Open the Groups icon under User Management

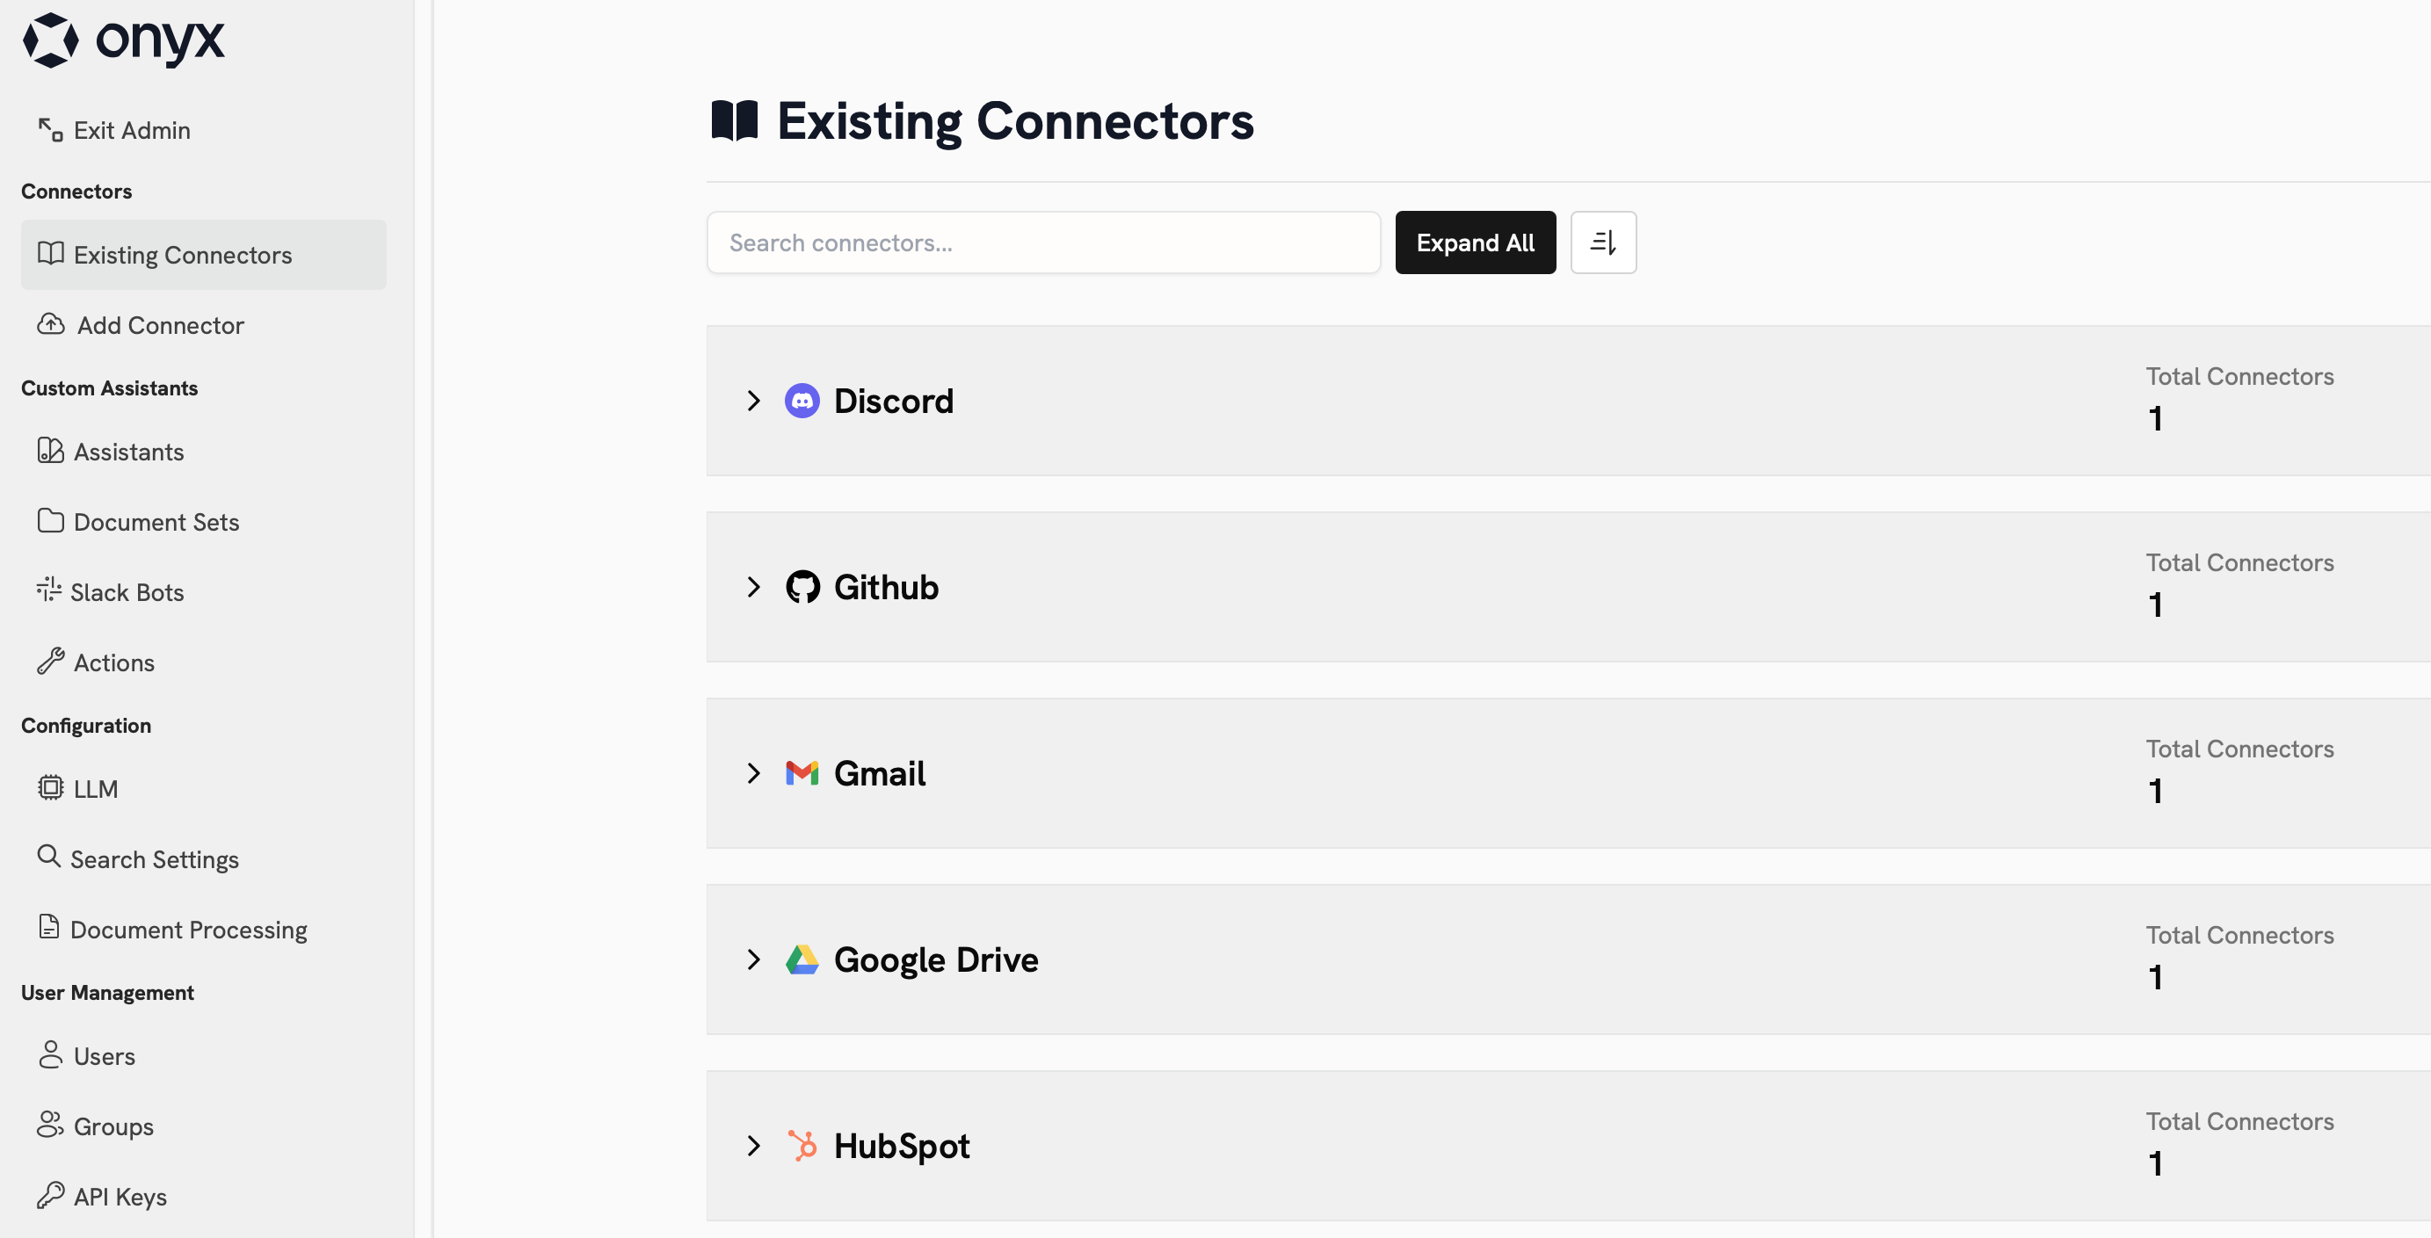click(50, 1125)
